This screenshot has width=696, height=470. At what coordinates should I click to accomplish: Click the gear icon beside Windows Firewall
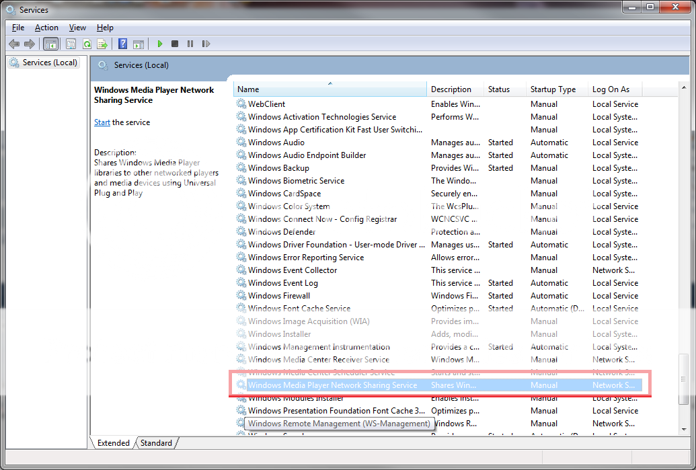coord(241,296)
